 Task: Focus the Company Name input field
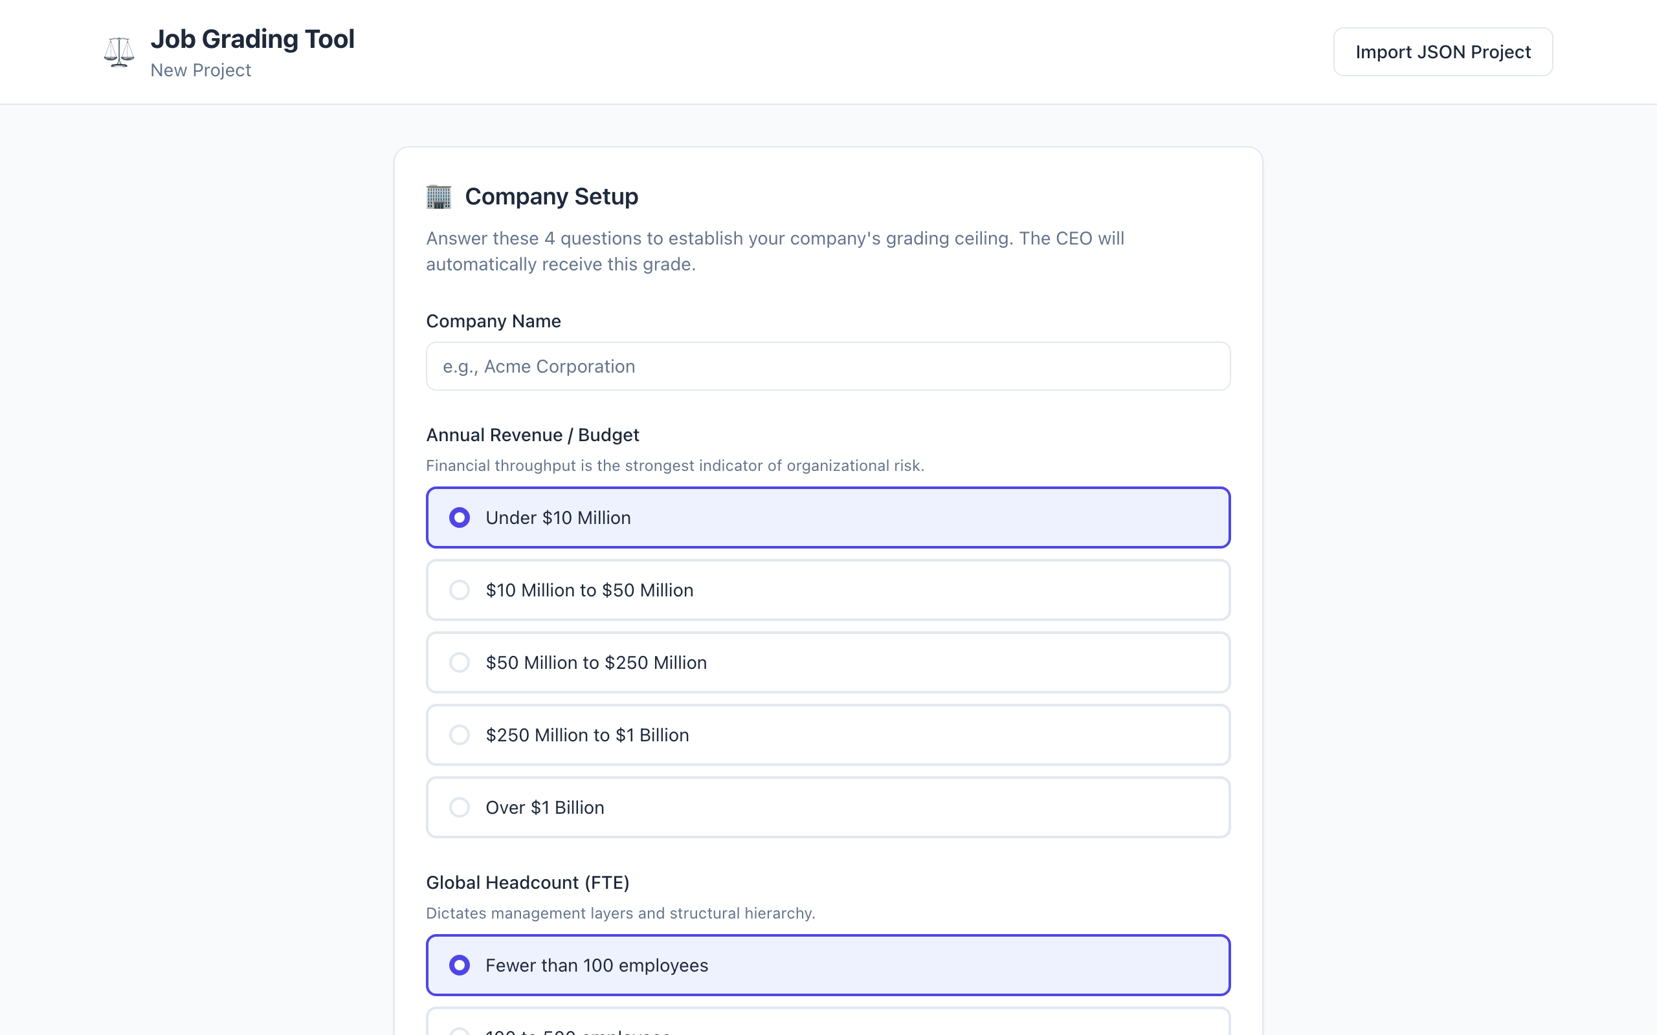(x=828, y=366)
